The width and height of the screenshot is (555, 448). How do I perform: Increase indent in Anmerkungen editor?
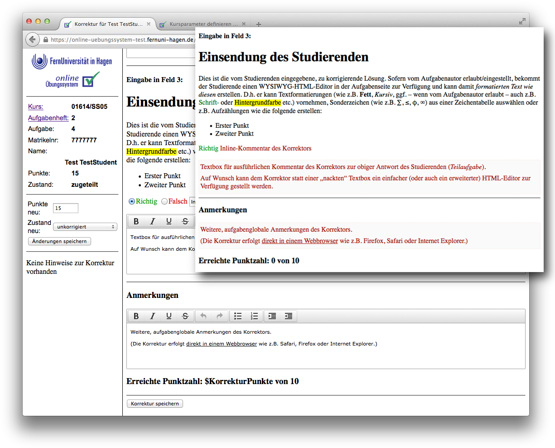tap(272, 316)
